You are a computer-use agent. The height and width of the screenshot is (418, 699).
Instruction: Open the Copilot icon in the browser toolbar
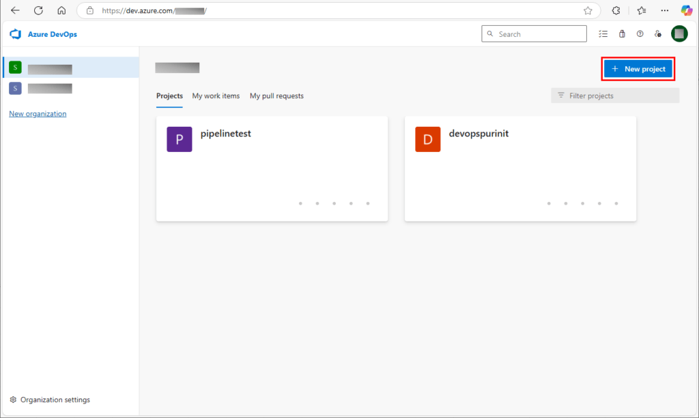click(686, 10)
